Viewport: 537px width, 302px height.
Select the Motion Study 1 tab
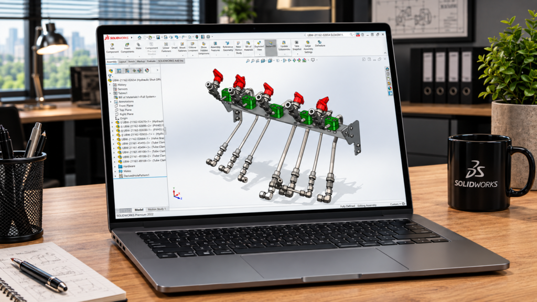click(156, 209)
